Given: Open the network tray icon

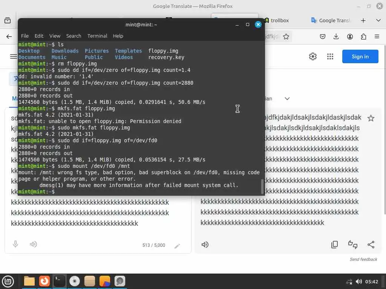Looking at the screenshot, I should pos(349,281).
